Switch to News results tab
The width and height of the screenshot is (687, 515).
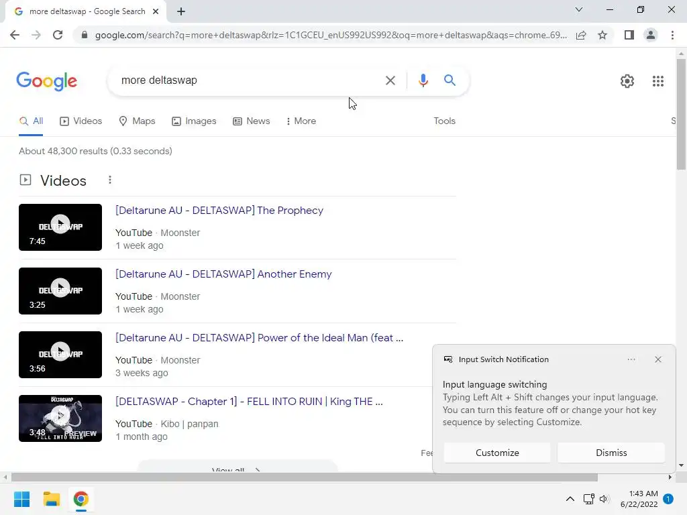pyautogui.click(x=251, y=121)
